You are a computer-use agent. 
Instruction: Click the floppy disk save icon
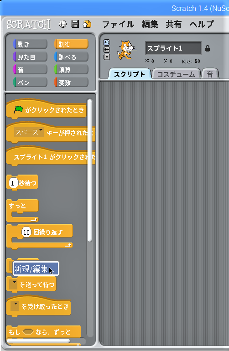75,24
